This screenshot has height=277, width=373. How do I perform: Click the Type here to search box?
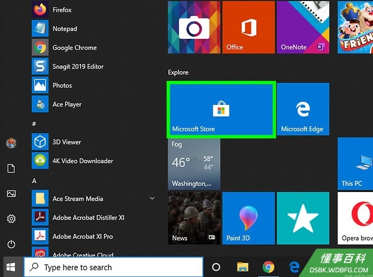point(113,267)
